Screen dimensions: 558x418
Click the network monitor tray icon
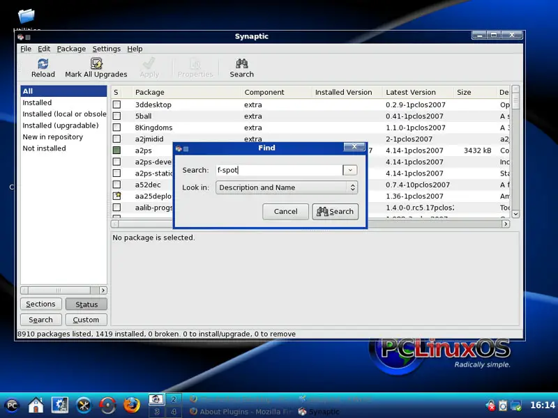click(515, 405)
